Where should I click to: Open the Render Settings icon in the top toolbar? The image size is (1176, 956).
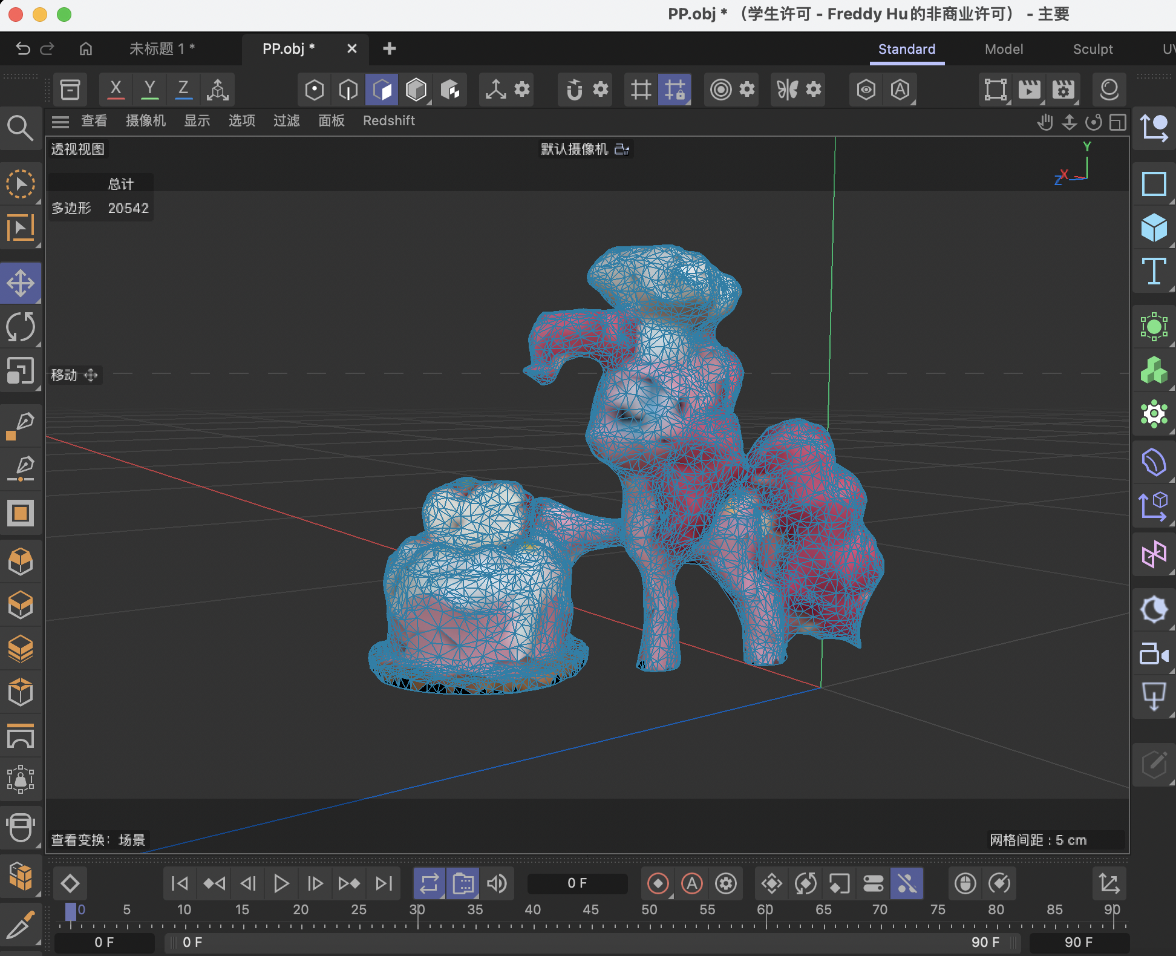tap(1064, 89)
